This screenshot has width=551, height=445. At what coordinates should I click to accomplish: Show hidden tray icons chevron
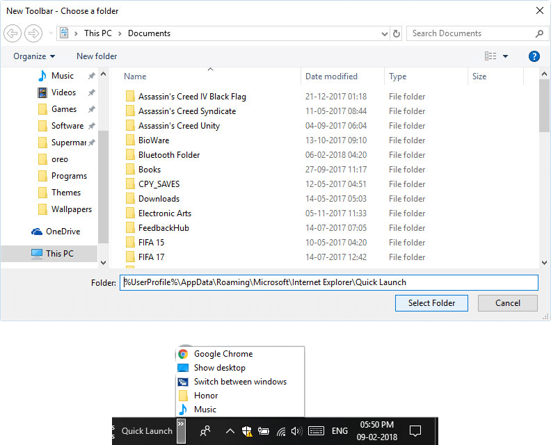(230, 431)
